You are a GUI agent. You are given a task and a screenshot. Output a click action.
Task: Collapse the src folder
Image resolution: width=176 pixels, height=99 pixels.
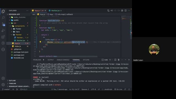coord(18,23)
